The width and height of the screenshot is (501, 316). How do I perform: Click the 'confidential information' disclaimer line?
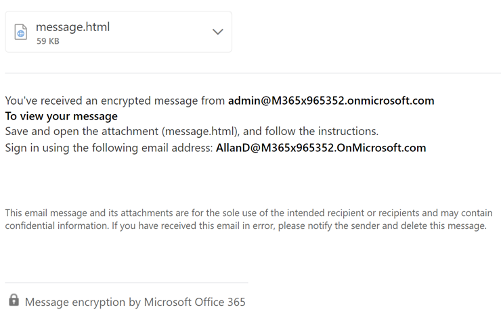pyautogui.click(x=246, y=226)
